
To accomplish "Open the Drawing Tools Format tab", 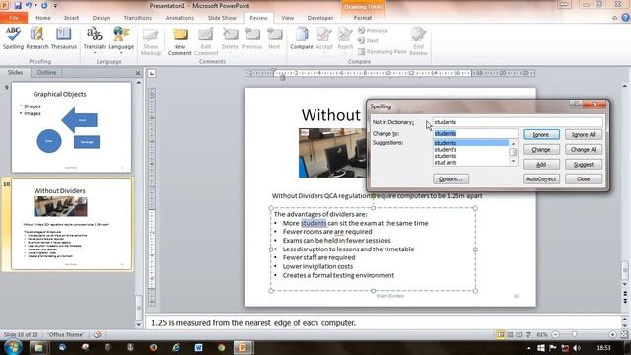I will click(363, 18).
